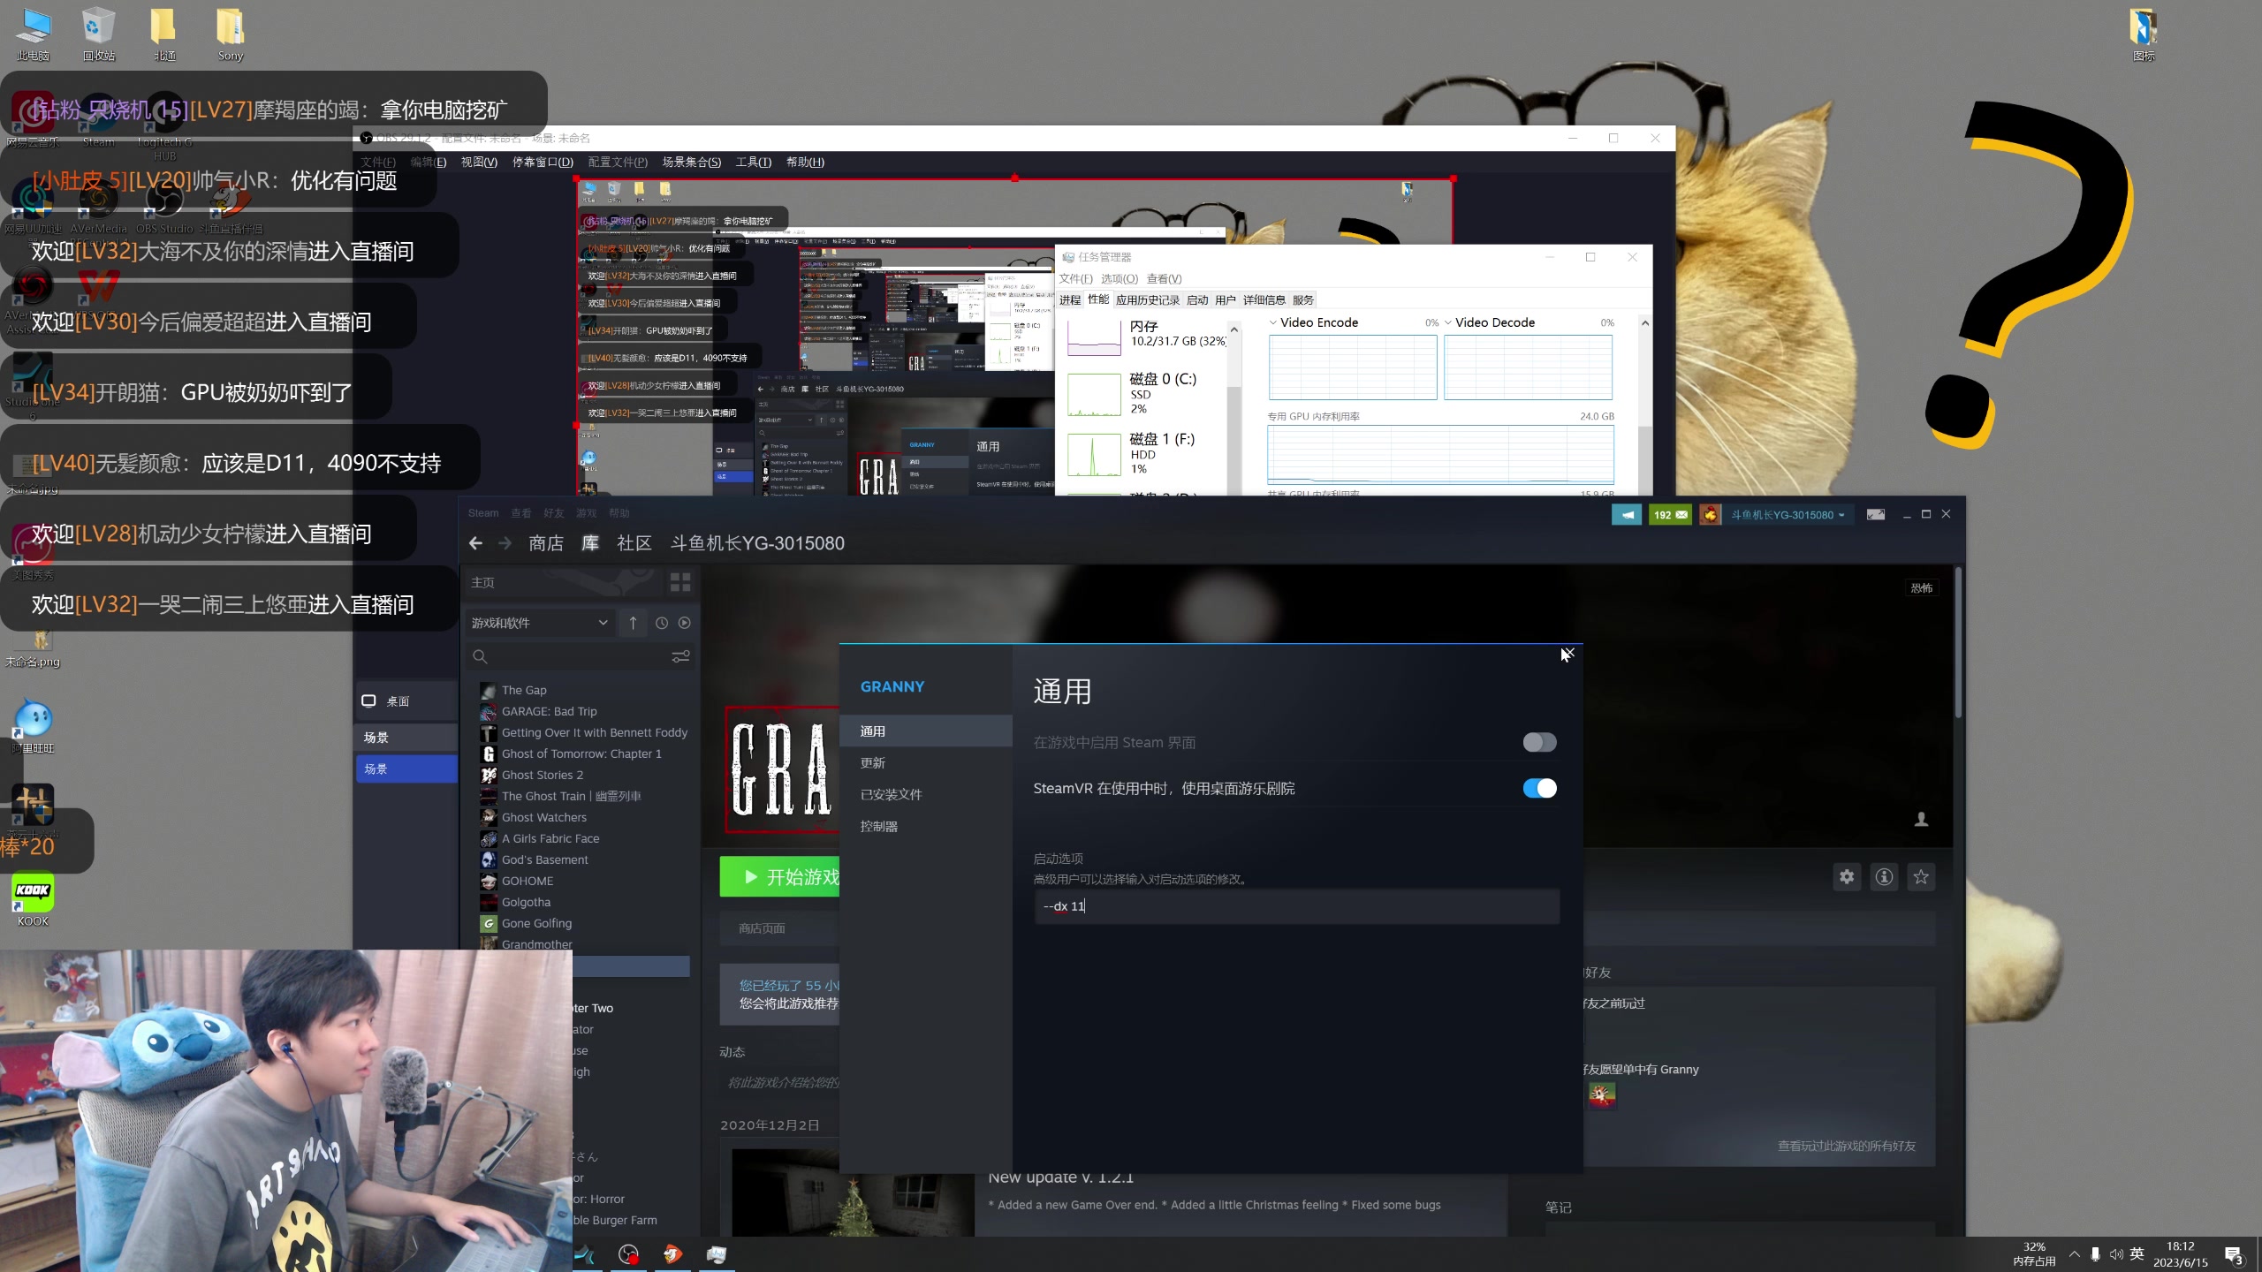Go to Steam 商店 section

(545, 543)
